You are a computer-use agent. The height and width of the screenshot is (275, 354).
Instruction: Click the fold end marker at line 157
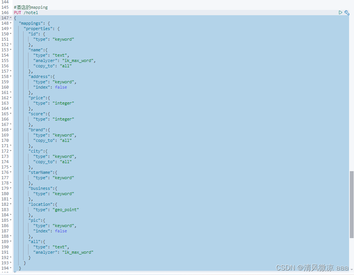point(11,71)
